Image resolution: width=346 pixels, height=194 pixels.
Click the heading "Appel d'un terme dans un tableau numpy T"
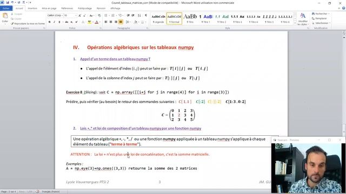(x=115, y=59)
